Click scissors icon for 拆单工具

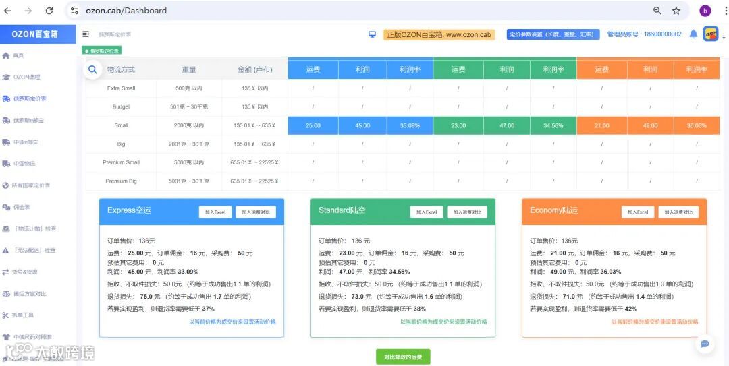(6, 315)
